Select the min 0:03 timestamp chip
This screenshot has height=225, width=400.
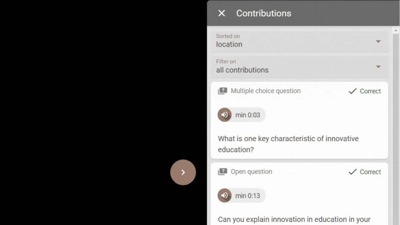241,115
